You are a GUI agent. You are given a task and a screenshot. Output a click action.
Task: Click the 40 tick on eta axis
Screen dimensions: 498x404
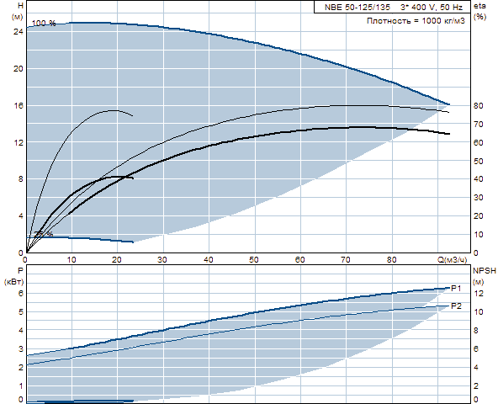coord(479,179)
